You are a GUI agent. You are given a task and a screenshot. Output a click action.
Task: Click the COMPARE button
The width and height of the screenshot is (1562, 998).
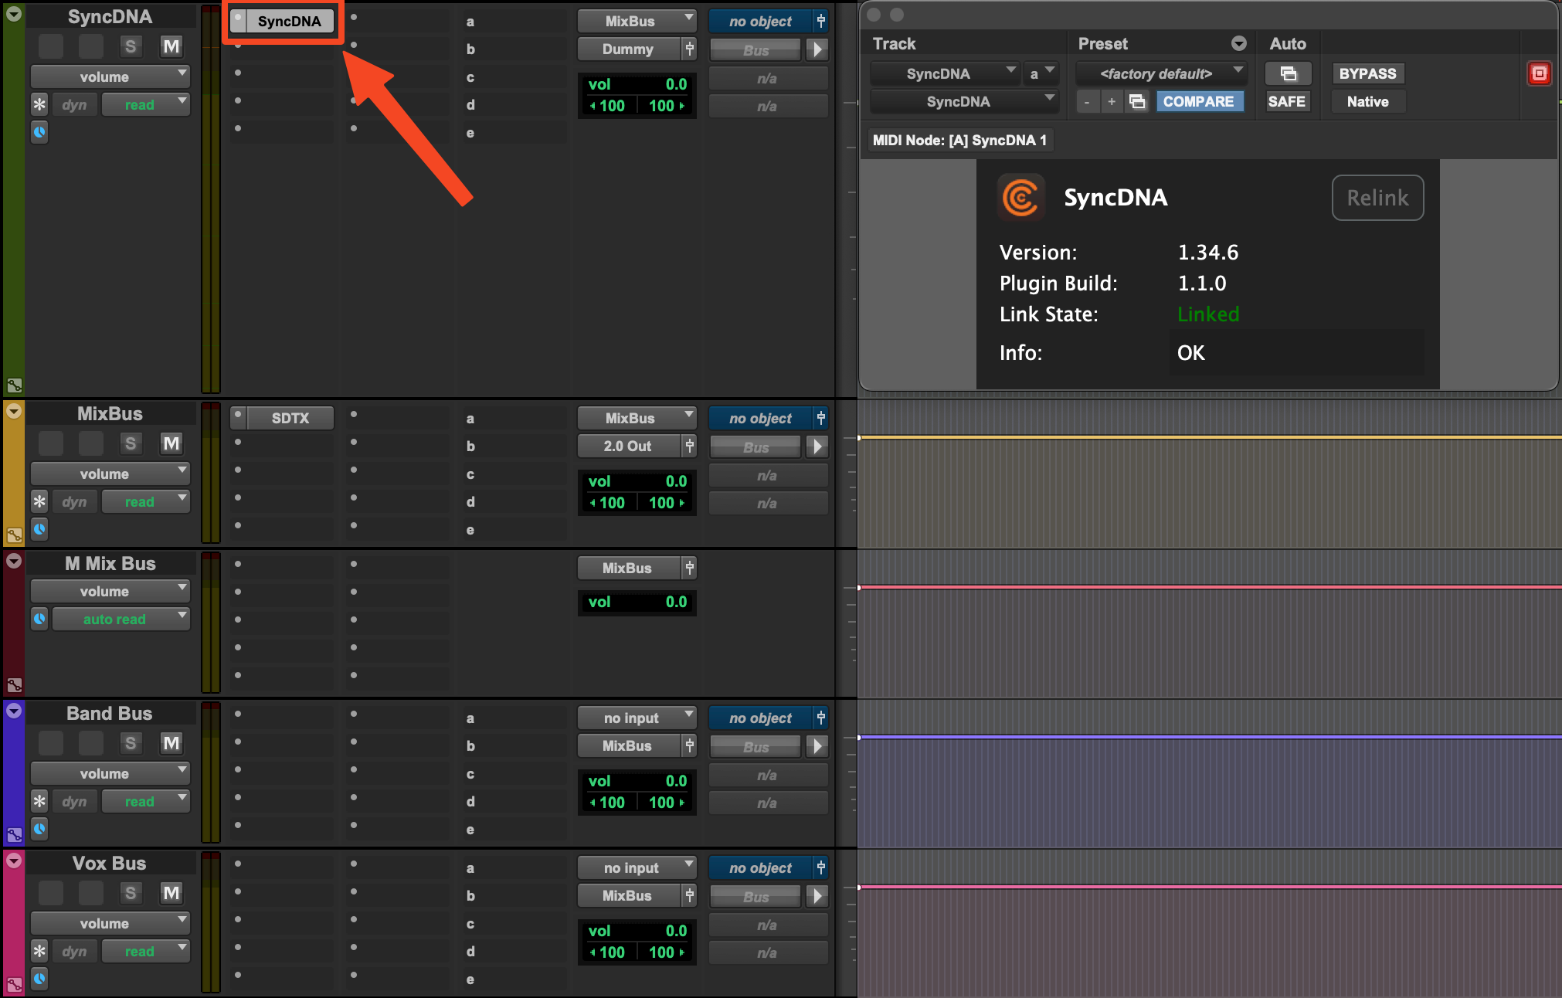(x=1197, y=101)
